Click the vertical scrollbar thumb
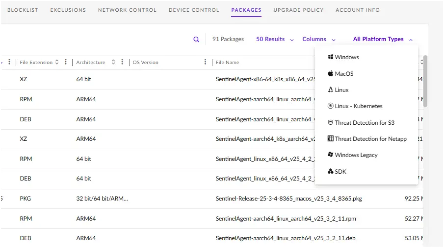444x248 pixels. 425,81
